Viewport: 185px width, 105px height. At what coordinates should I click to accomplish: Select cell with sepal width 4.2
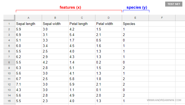[x=55, y=62]
